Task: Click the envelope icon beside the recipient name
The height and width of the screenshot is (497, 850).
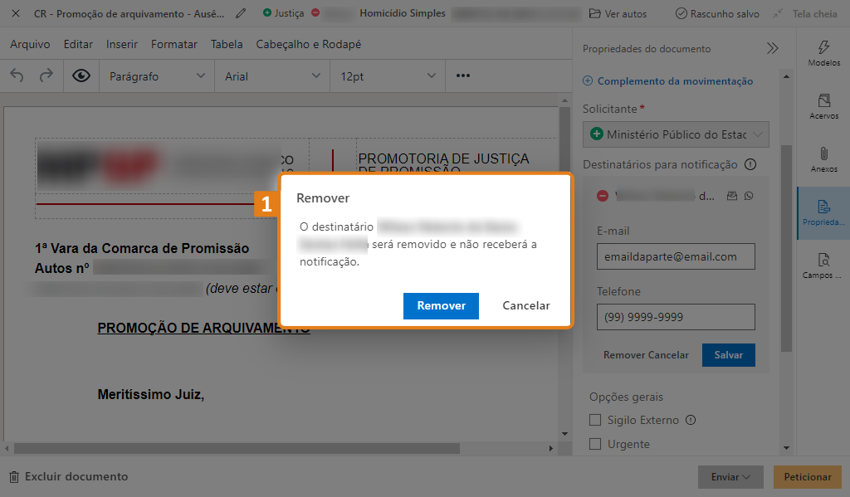Action: pyautogui.click(x=734, y=196)
